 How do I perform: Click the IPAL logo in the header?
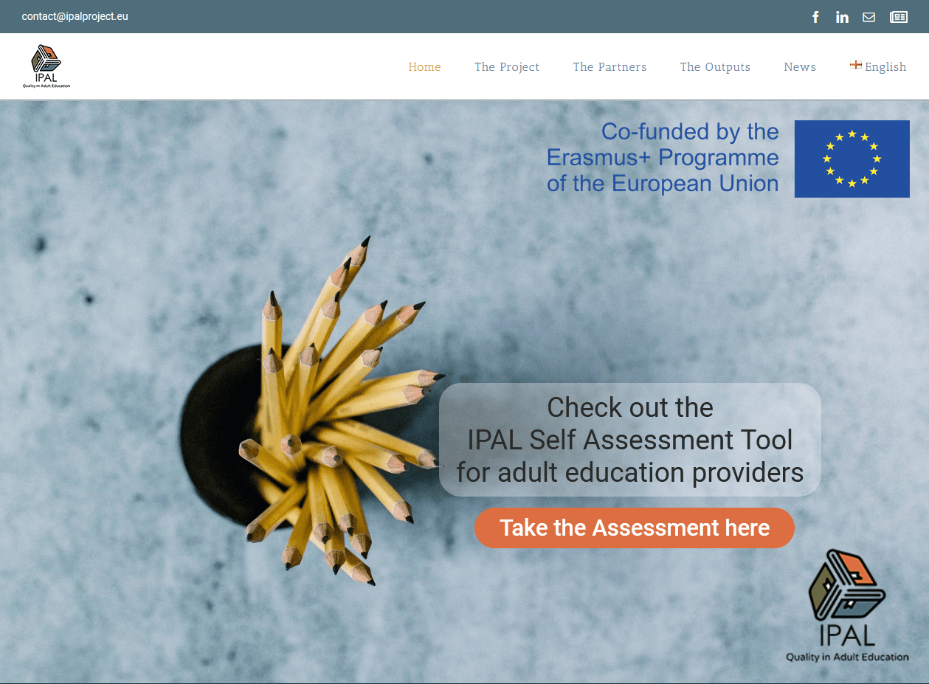point(46,66)
